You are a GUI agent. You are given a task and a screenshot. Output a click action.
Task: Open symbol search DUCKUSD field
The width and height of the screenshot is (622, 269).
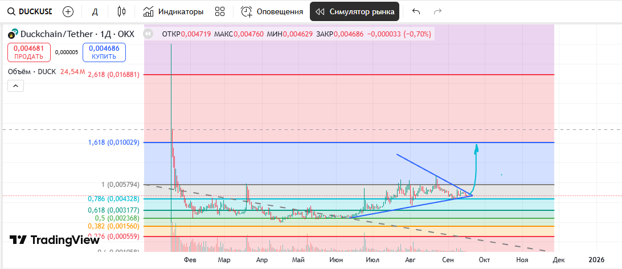[x=30, y=11]
